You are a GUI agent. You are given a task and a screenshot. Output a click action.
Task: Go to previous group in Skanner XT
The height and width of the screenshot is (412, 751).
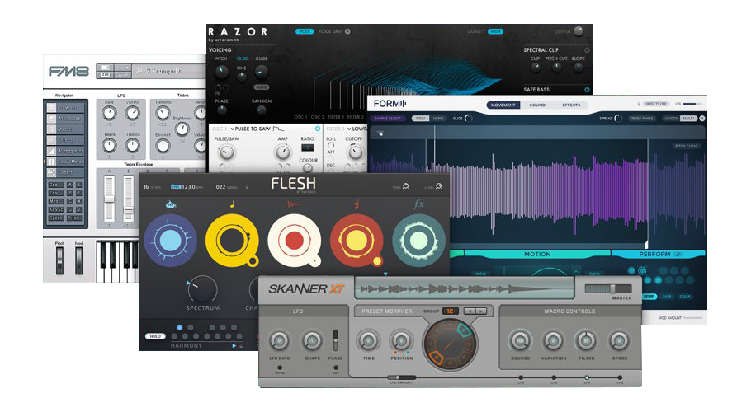(x=470, y=311)
